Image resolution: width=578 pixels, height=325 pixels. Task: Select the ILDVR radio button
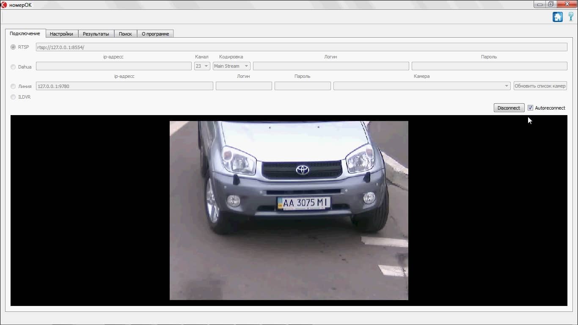point(13,97)
